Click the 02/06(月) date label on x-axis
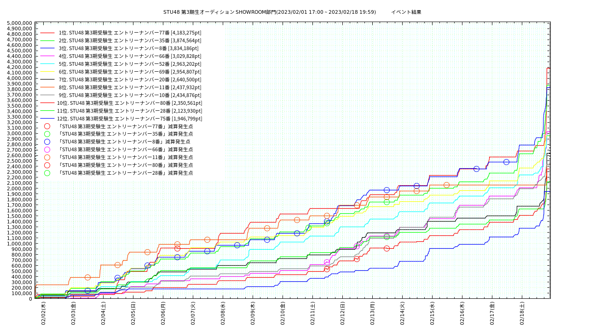589x331 pixels. (x=163, y=313)
